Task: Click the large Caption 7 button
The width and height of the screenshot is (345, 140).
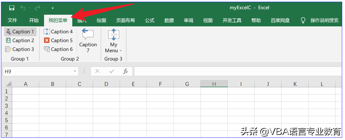Action: [x=88, y=41]
